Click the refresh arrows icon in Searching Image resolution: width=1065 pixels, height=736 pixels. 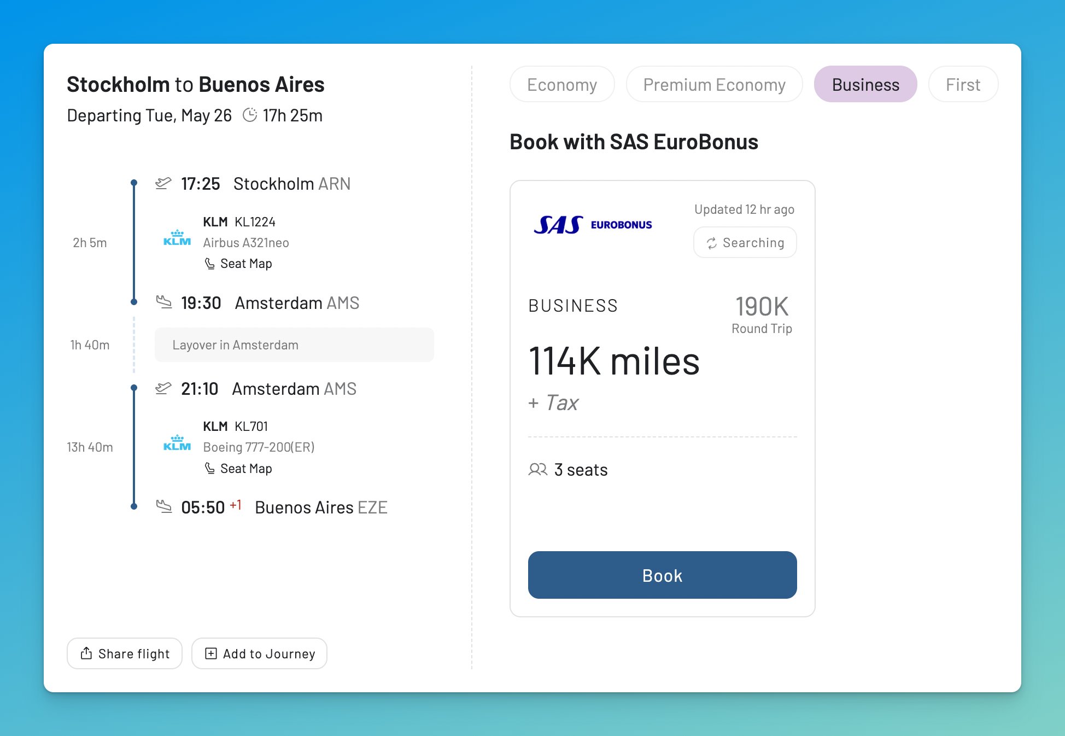pos(711,243)
